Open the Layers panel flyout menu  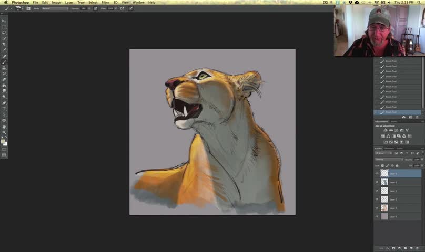pos(422,149)
